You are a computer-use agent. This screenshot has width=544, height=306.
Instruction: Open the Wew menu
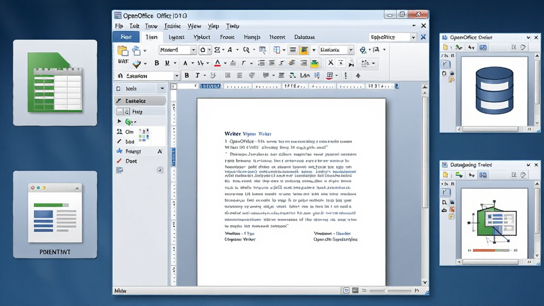tap(194, 26)
